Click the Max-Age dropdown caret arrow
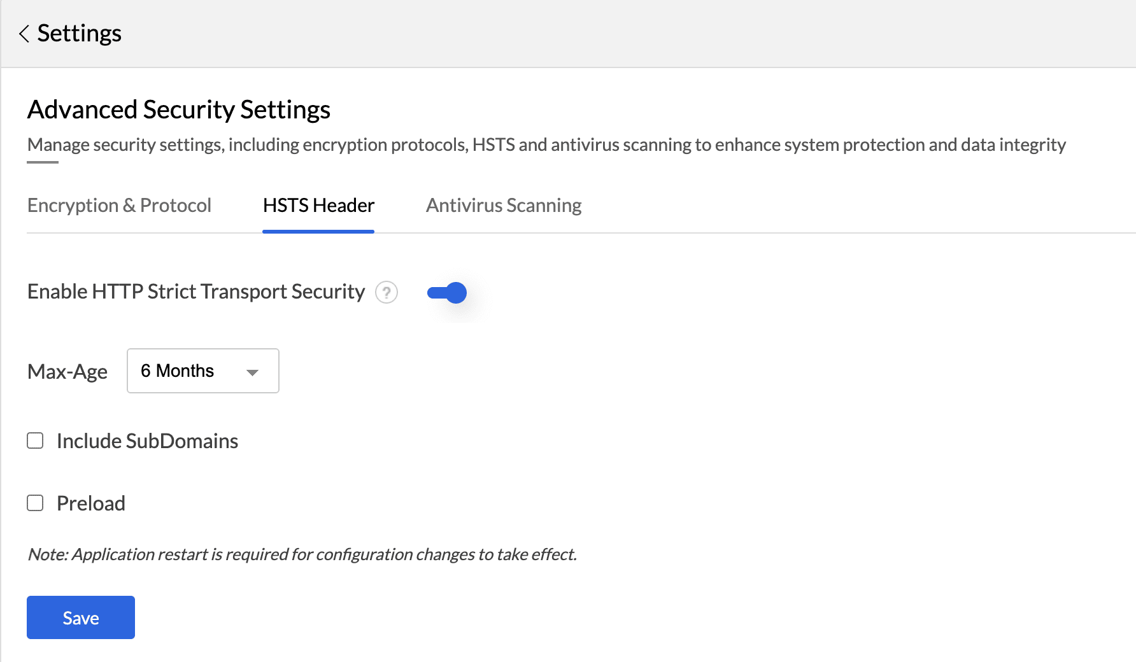This screenshot has height=662, width=1136. pos(252,372)
